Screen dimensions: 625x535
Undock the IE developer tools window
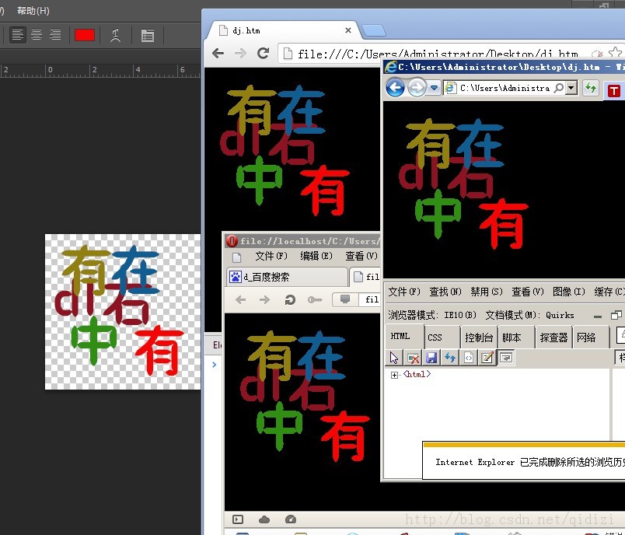coord(616,316)
